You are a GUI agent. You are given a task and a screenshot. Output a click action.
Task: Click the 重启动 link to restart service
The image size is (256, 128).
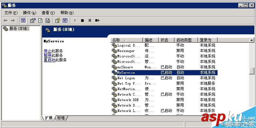[x=50, y=60]
